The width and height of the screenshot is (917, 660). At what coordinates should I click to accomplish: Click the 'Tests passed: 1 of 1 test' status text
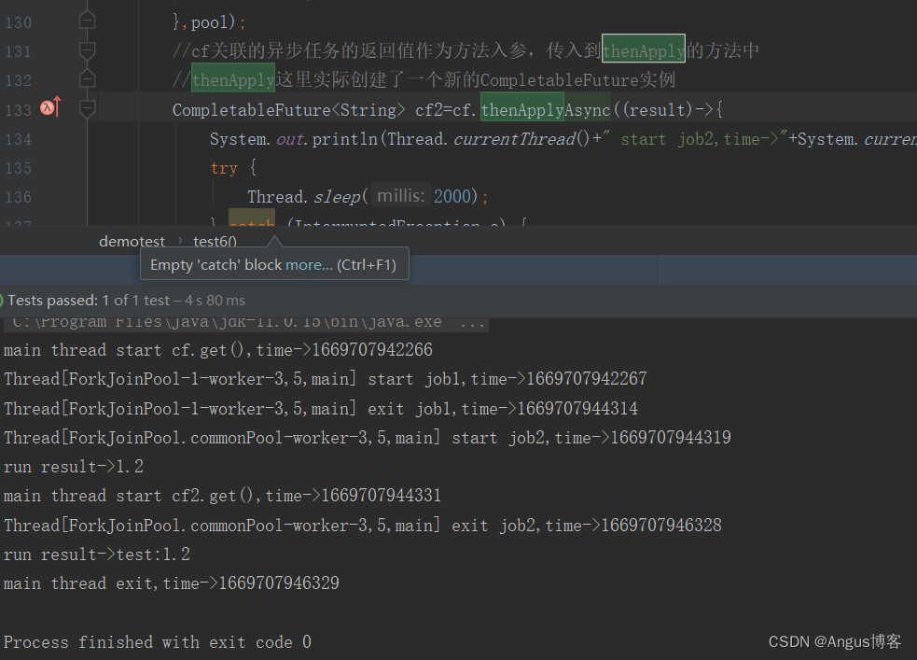pos(93,300)
